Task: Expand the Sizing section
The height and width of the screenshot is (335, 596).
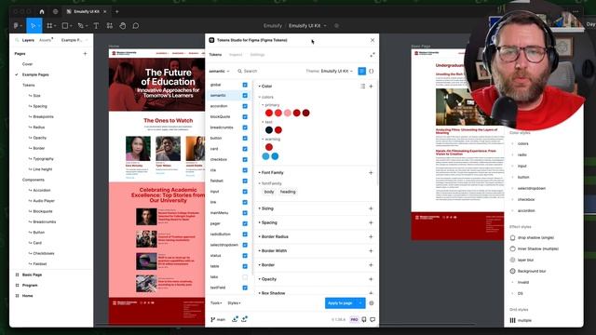Action: [266, 208]
